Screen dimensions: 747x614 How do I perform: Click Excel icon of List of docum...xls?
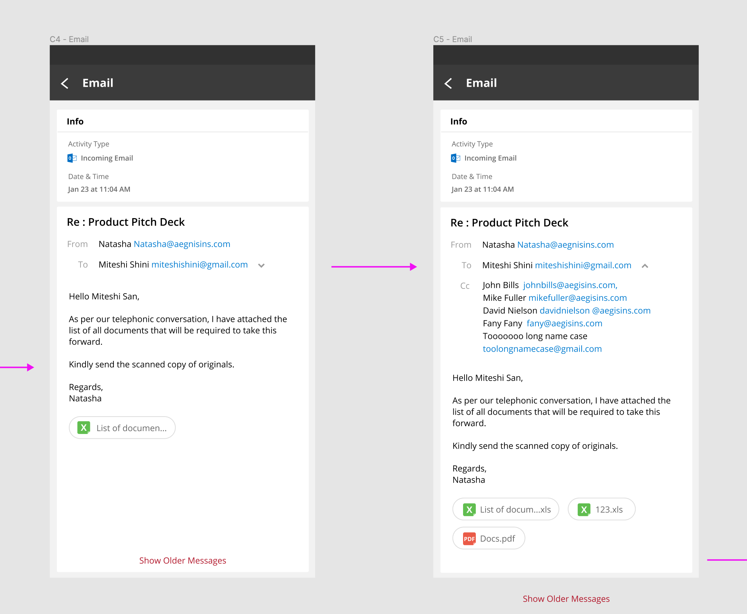(469, 509)
